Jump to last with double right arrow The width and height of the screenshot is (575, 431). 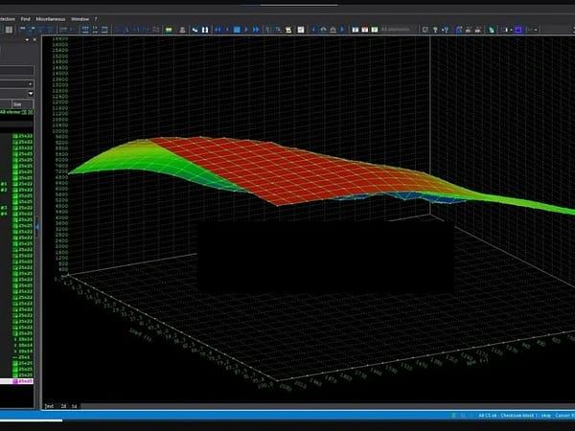[256, 30]
